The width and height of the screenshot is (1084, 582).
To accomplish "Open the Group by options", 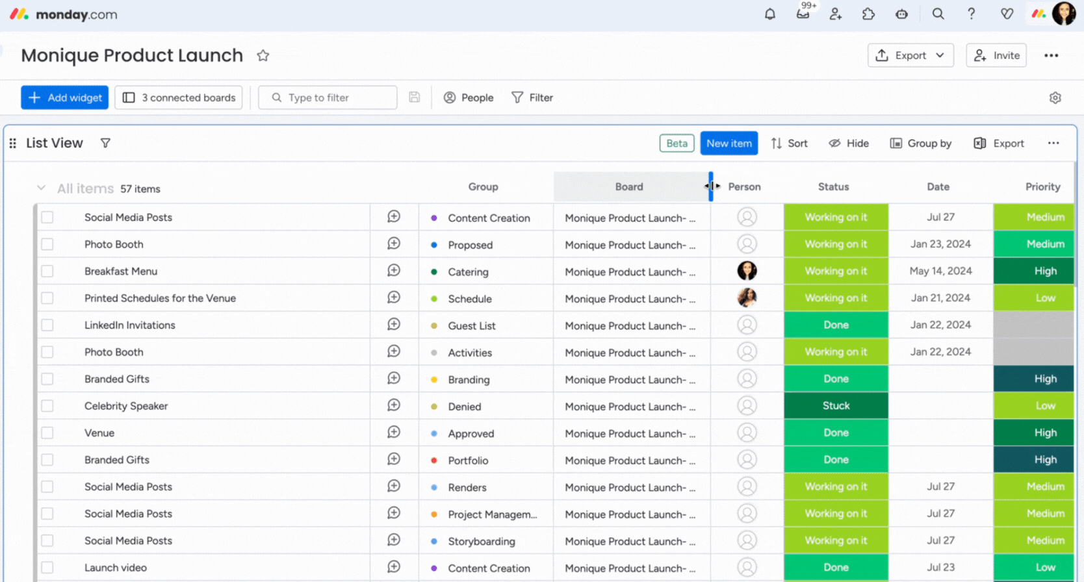I will point(921,144).
